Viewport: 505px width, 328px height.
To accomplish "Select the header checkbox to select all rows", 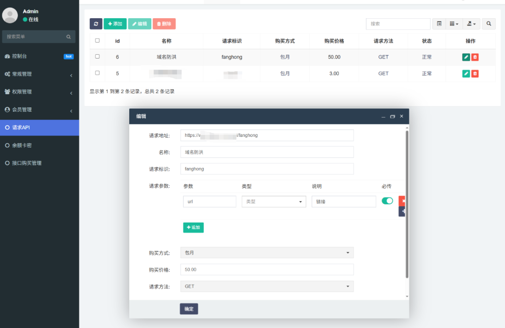I will [x=97, y=40].
